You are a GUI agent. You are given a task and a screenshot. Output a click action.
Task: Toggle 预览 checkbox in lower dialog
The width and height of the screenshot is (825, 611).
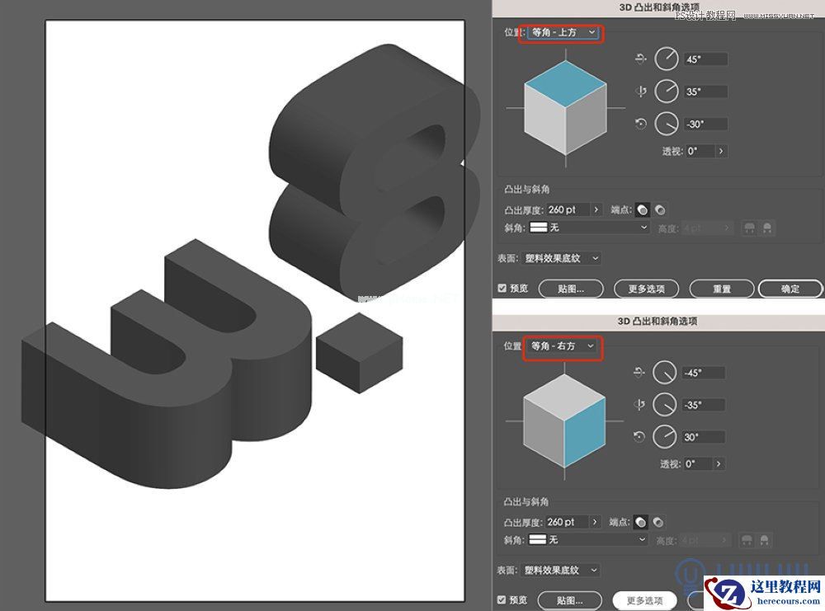click(502, 600)
